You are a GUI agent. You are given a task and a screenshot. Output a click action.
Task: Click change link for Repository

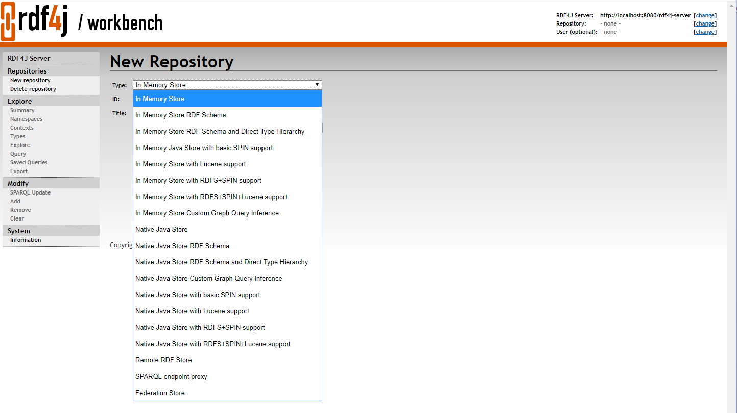(x=705, y=23)
